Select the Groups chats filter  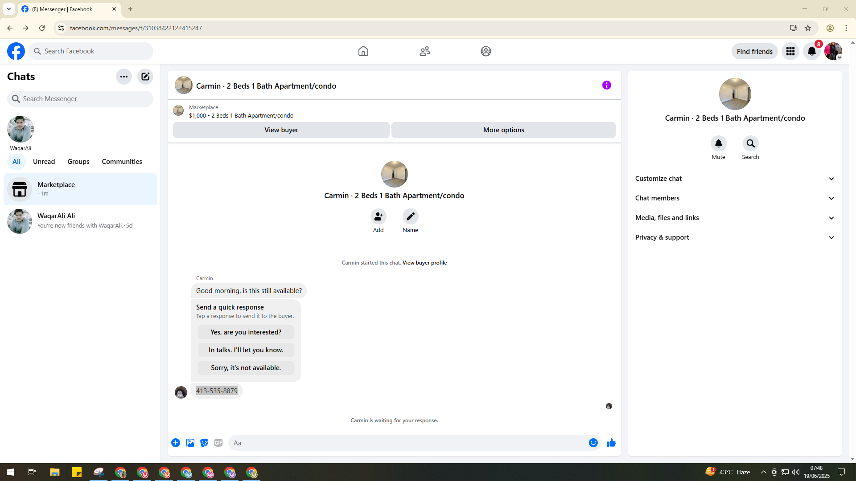click(78, 162)
